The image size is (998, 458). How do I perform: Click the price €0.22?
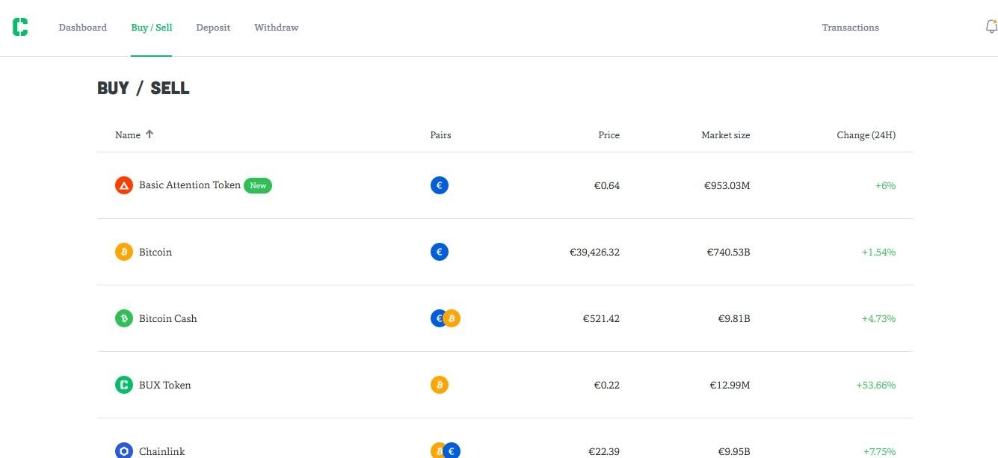click(607, 385)
